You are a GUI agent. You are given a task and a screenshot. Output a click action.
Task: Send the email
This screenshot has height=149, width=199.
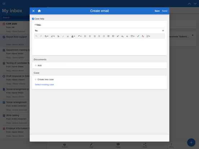(x=165, y=11)
